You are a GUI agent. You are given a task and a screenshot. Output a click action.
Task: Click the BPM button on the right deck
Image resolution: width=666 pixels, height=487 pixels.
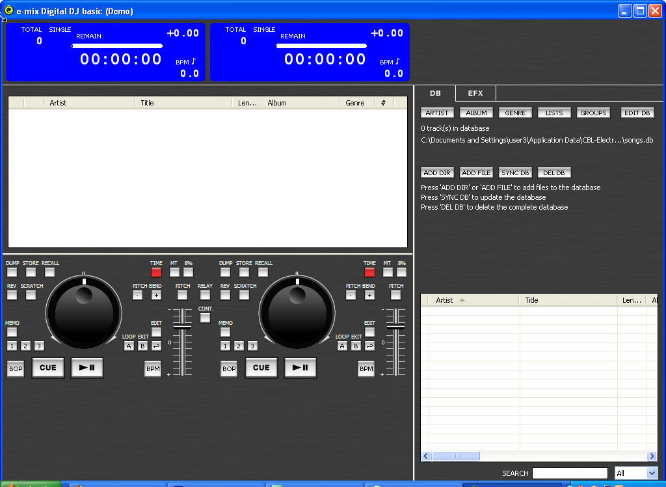click(366, 368)
